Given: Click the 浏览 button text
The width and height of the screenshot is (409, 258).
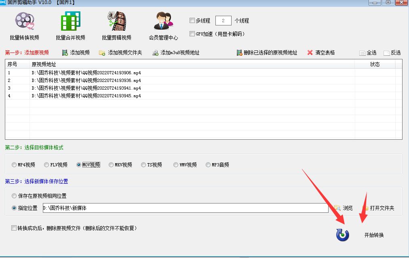Looking at the screenshot, I should pyautogui.click(x=348, y=208).
